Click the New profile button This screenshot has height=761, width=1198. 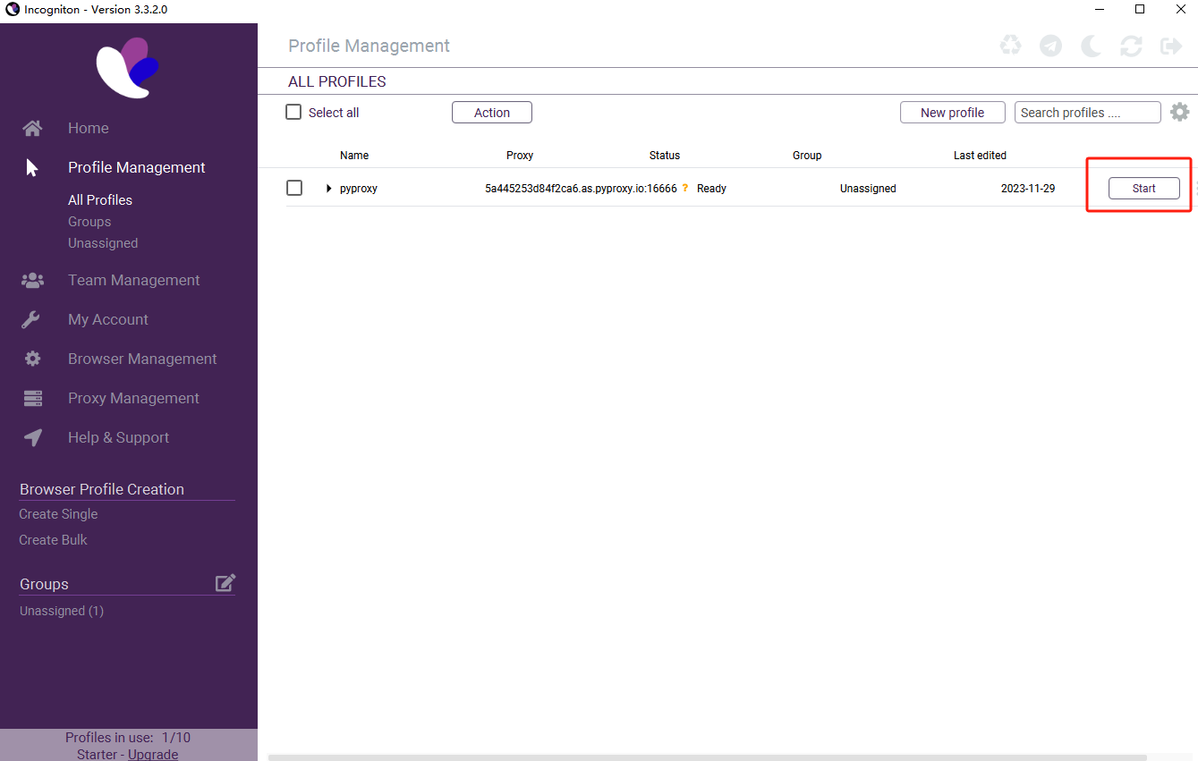(x=952, y=112)
